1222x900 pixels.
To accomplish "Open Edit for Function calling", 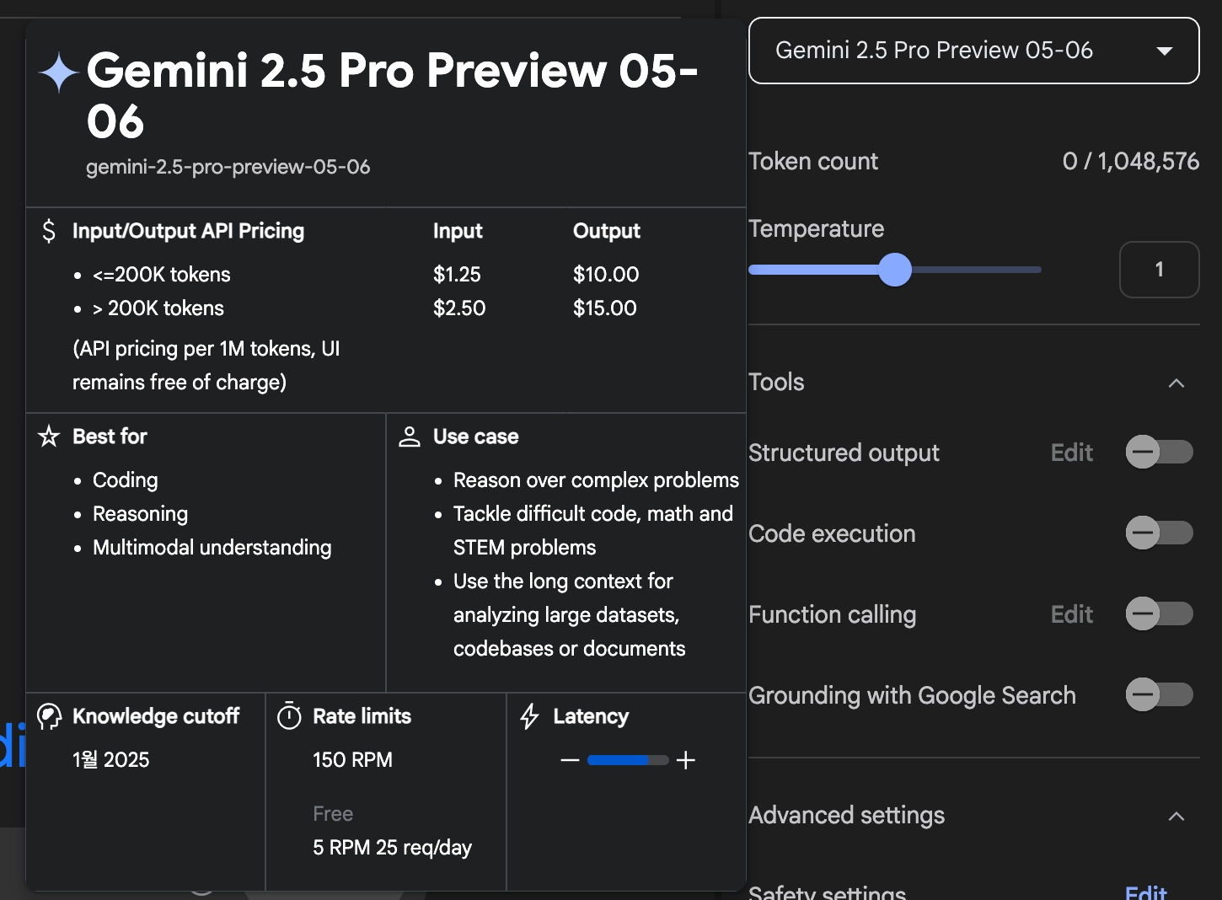I will [x=1071, y=614].
